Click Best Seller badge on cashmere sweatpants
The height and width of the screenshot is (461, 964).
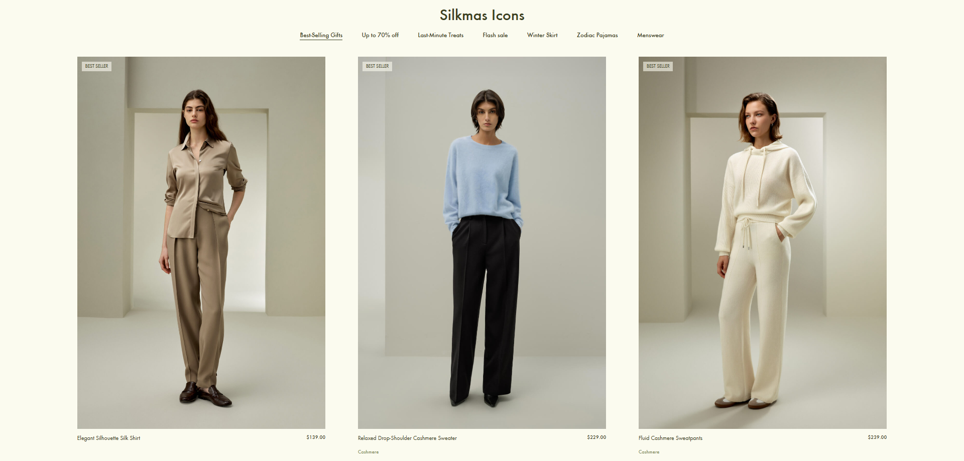658,66
